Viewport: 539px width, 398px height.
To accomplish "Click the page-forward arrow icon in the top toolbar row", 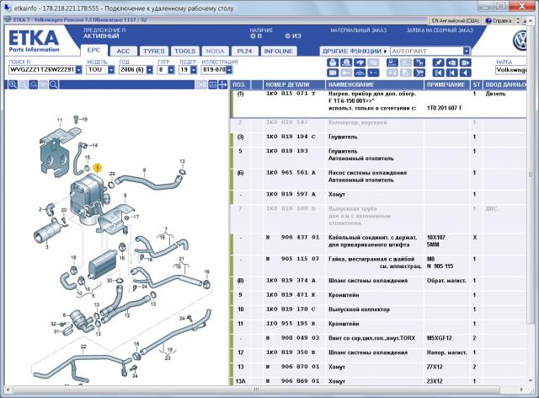I will 465,62.
